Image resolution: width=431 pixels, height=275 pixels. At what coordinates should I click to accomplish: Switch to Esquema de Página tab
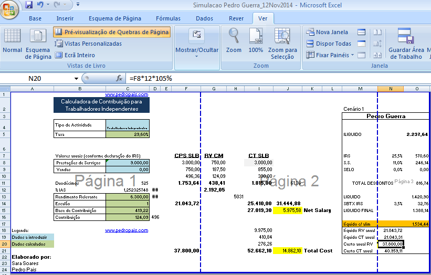(x=115, y=18)
